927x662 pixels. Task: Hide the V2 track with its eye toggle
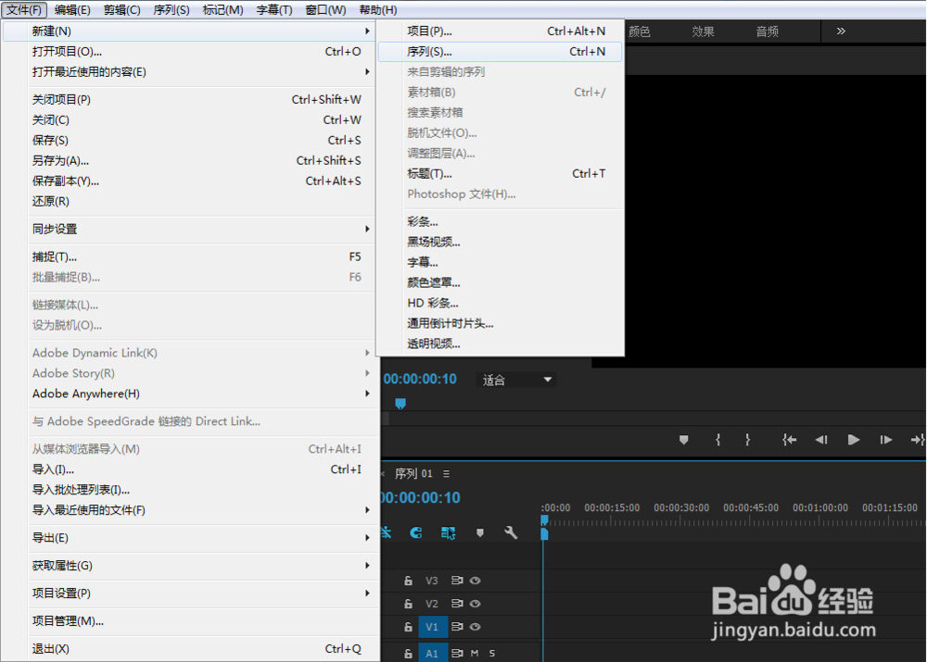point(476,604)
